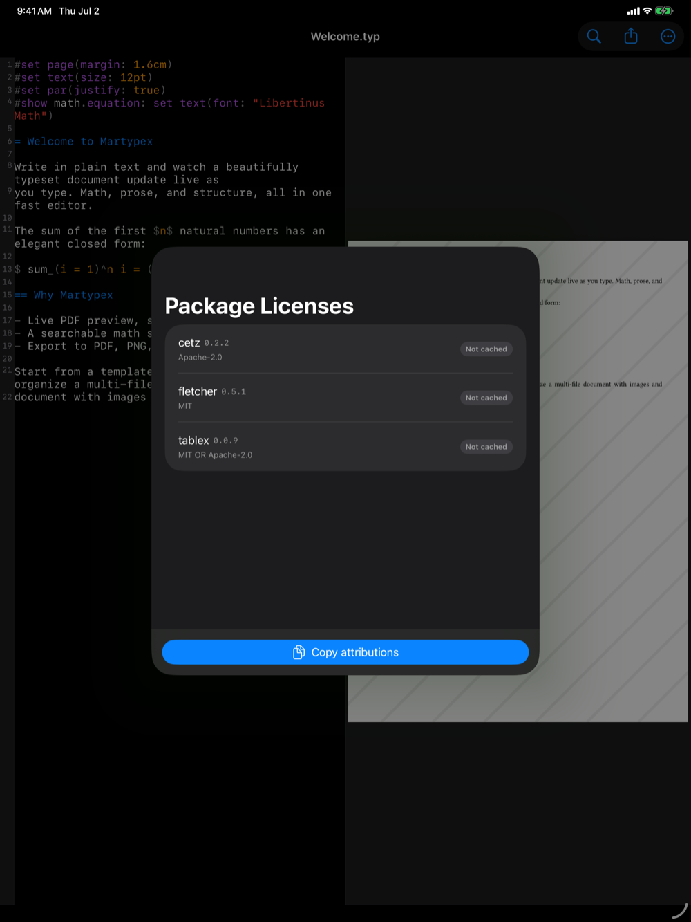
Task: Click the '$ sum_(i = 1)^n i' equation line
Action: (83, 270)
